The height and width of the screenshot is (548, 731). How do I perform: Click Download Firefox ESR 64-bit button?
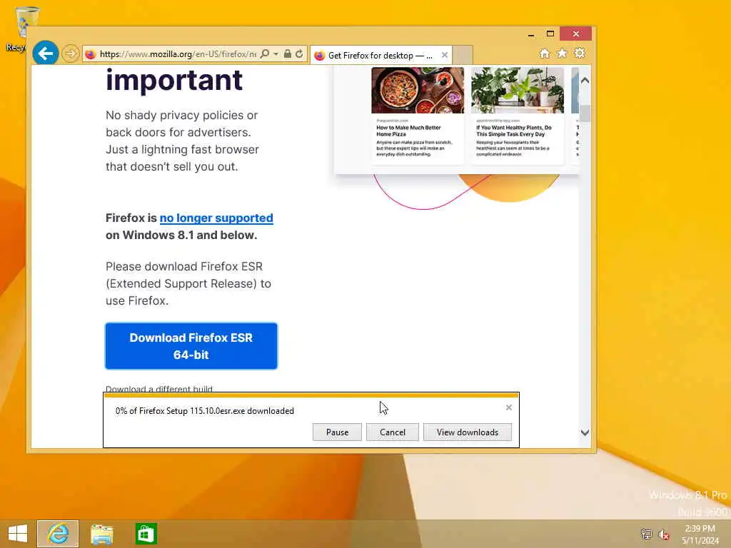191,346
